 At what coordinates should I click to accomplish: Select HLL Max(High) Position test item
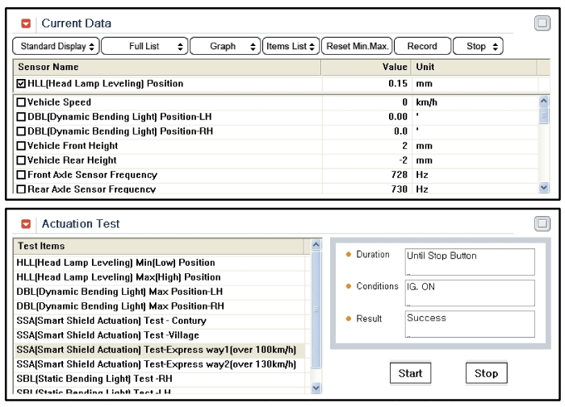118,277
